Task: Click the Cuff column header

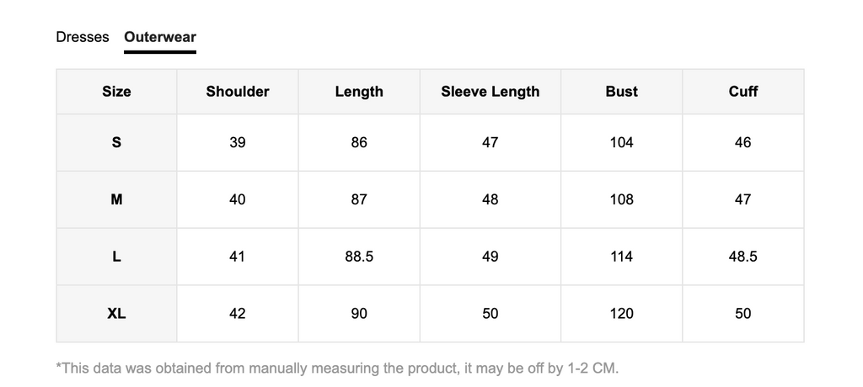Action: (x=743, y=91)
